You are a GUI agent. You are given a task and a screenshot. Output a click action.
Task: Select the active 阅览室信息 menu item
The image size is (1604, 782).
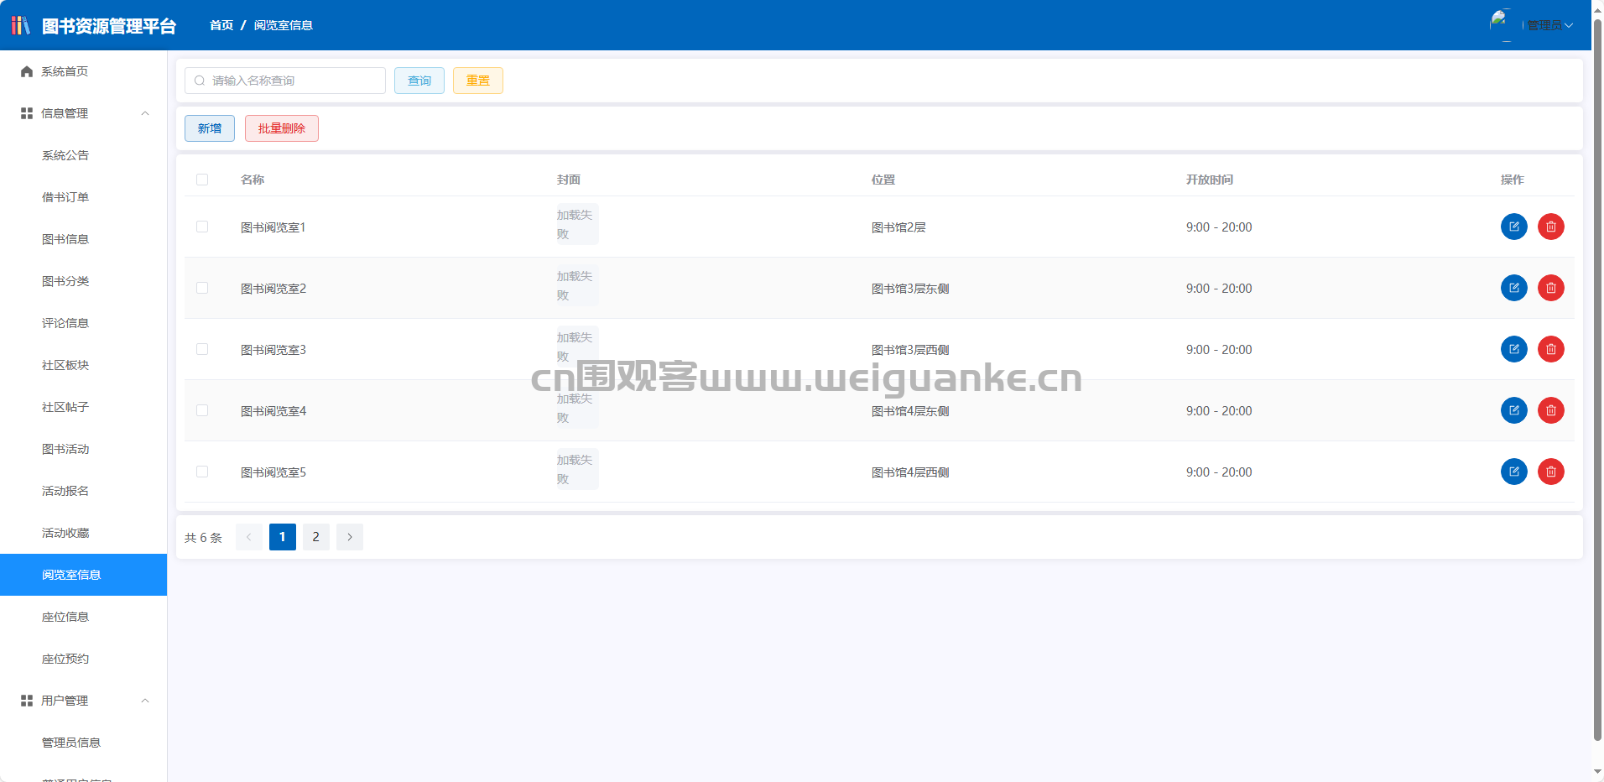tap(84, 575)
